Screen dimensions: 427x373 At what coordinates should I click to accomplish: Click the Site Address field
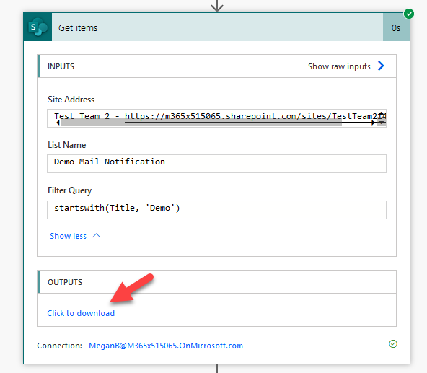[216, 118]
